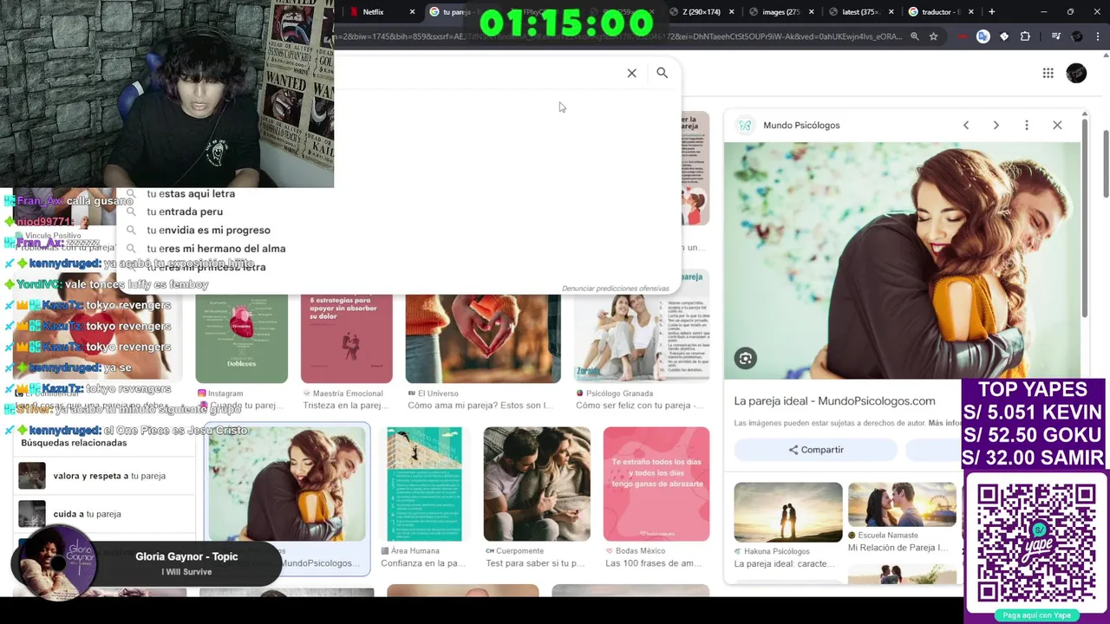Open the browser extensions puzzle icon

(1025, 36)
